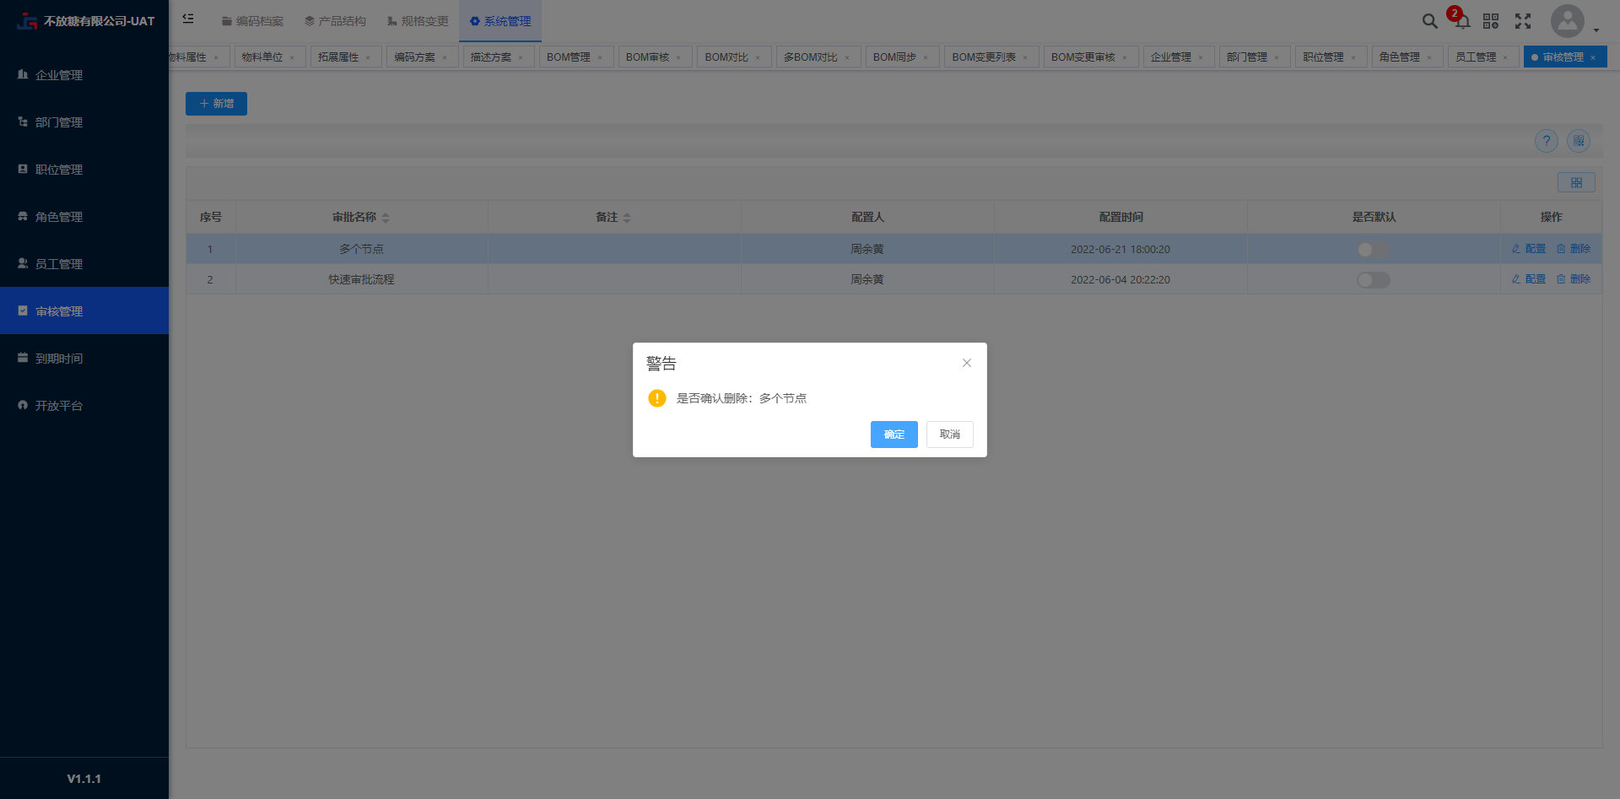The image size is (1620, 799).
Task: Click the round icon right of help
Action: (1579, 141)
